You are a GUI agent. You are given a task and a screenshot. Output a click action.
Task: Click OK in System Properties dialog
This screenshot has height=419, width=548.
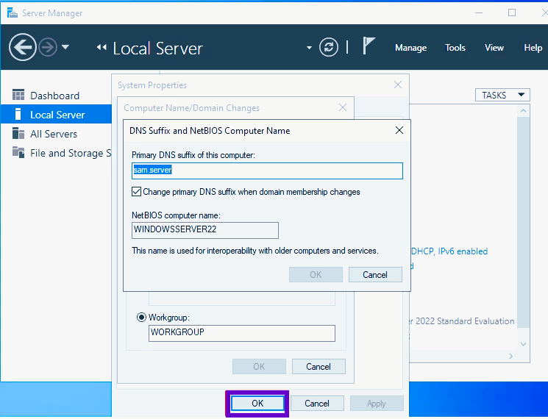pos(257,404)
